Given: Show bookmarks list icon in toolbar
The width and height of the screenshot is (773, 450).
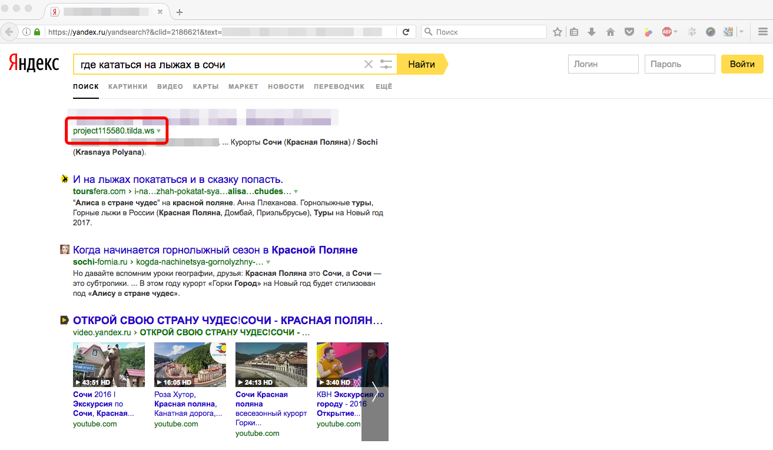Looking at the screenshot, I should pyautogui.click(x=575, y=32).
